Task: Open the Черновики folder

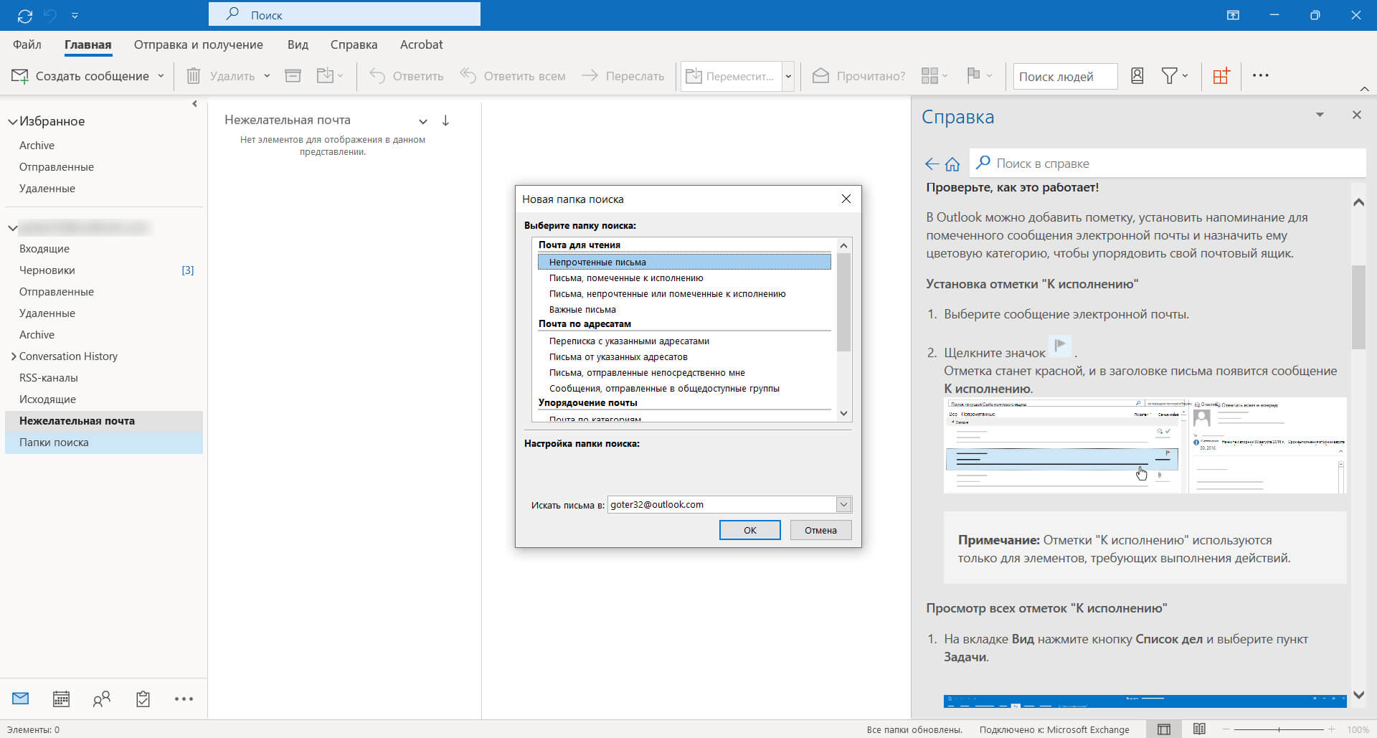Action: point(47,270)
